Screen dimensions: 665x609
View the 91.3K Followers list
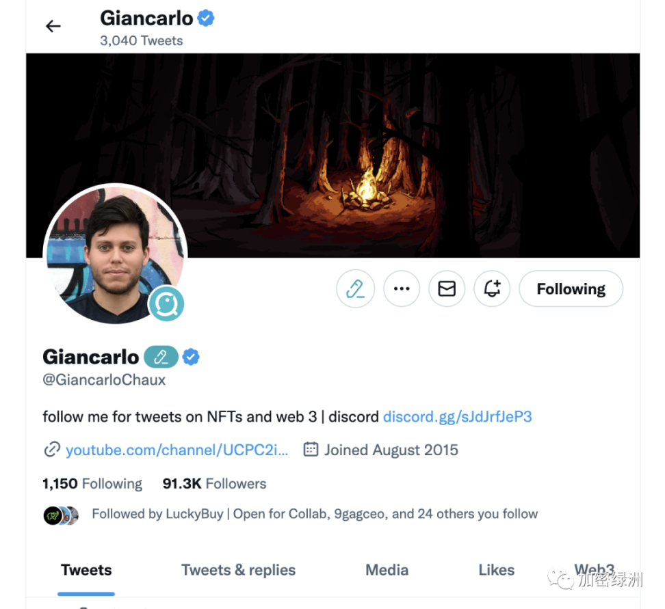click(x=214, y=483)
